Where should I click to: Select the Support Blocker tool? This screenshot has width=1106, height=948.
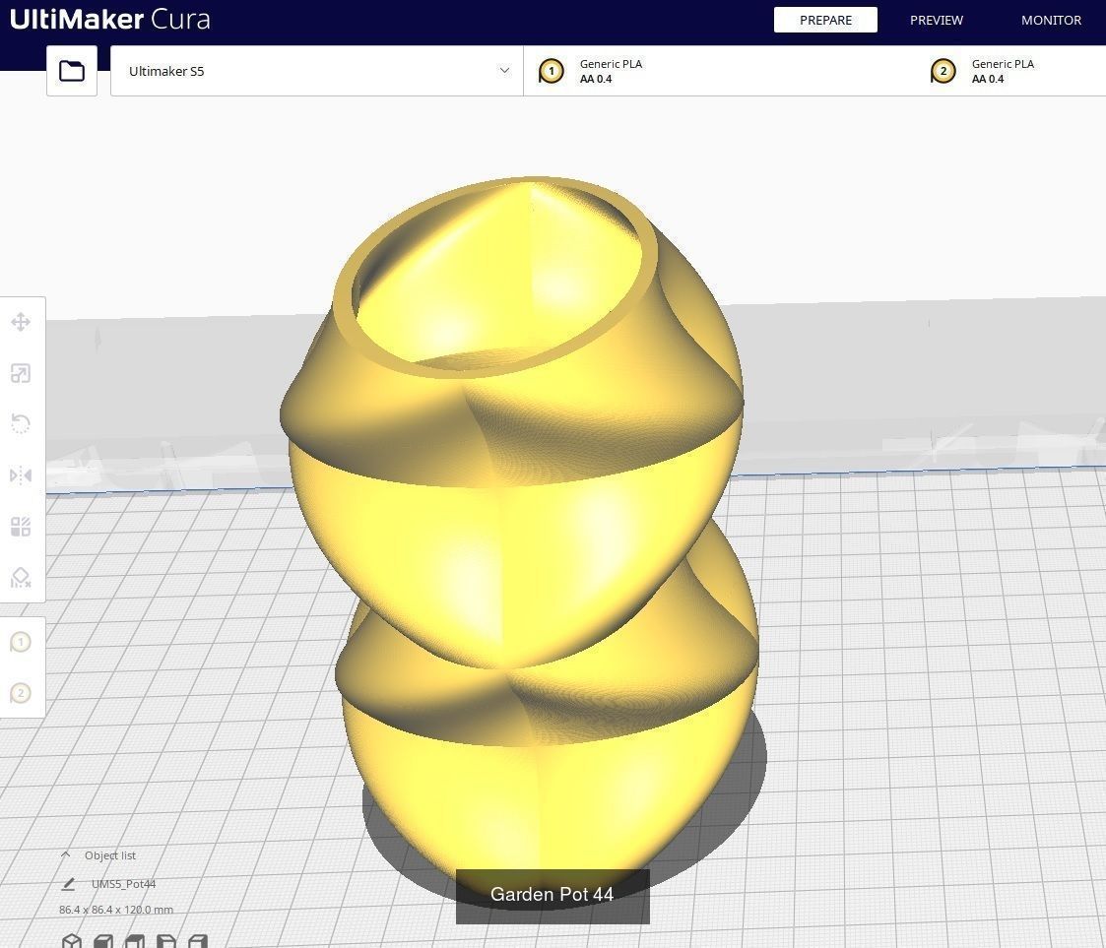click(x=21, y=578)
